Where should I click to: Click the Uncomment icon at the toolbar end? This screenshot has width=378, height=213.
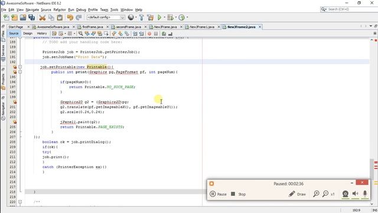pos(170,34)
